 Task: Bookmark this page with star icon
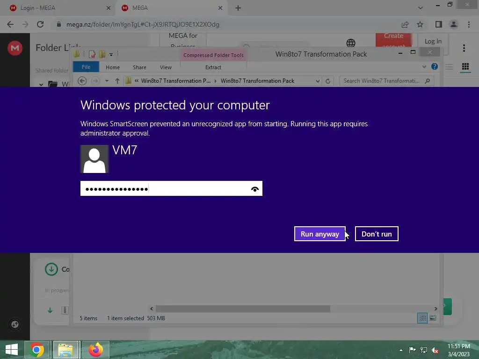tap(420, 24)
